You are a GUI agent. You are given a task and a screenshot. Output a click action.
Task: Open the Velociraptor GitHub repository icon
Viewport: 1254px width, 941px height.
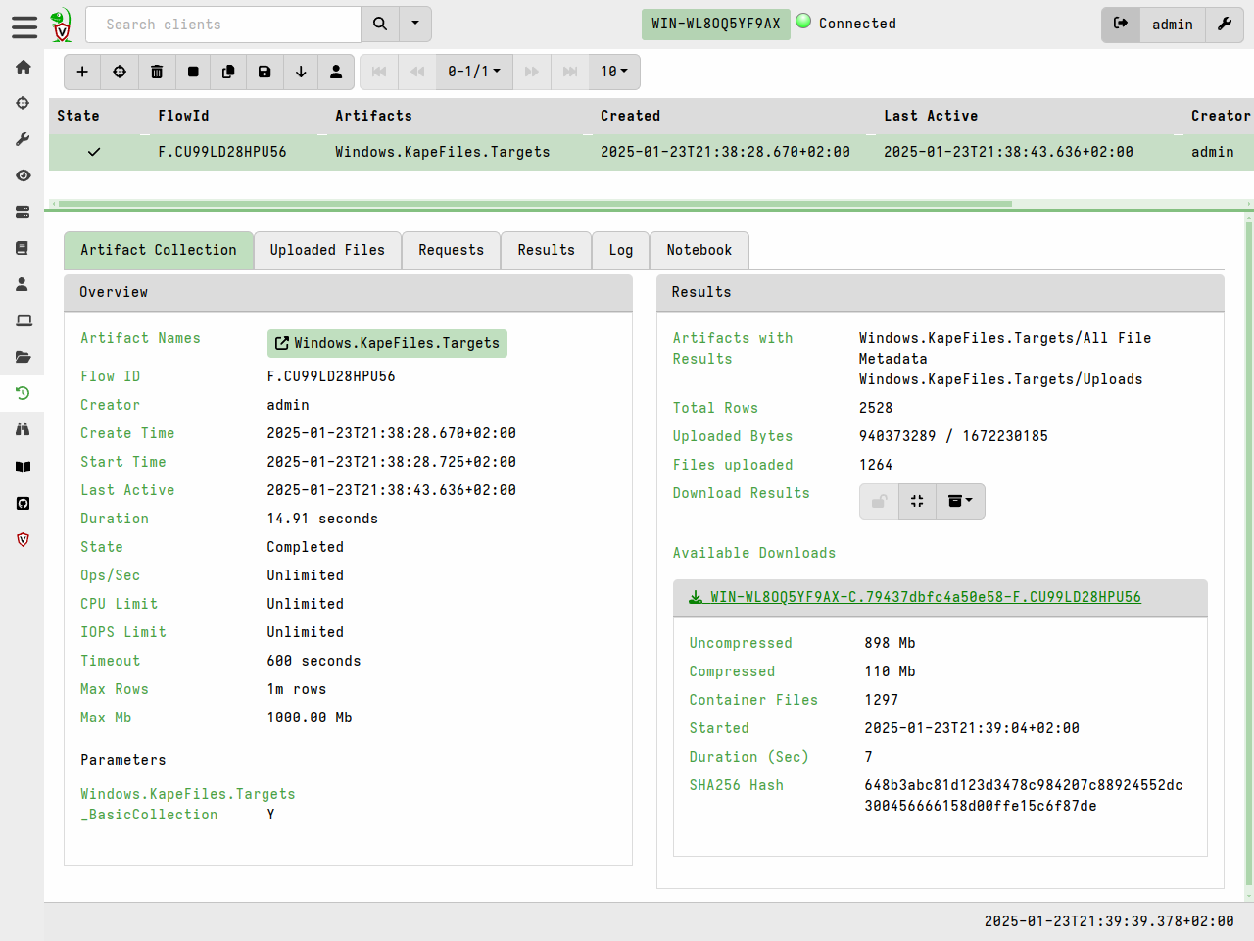pos(23,503)
